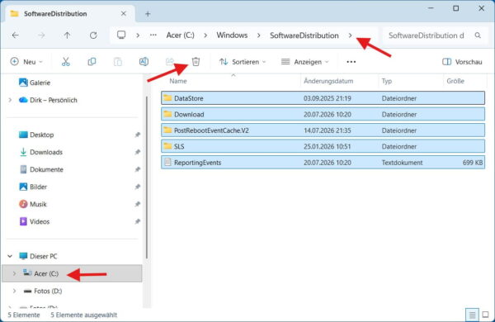Click the share icon
Image resolution: width=495 pixels, height=322 pixels.
(x=170, y=62)
